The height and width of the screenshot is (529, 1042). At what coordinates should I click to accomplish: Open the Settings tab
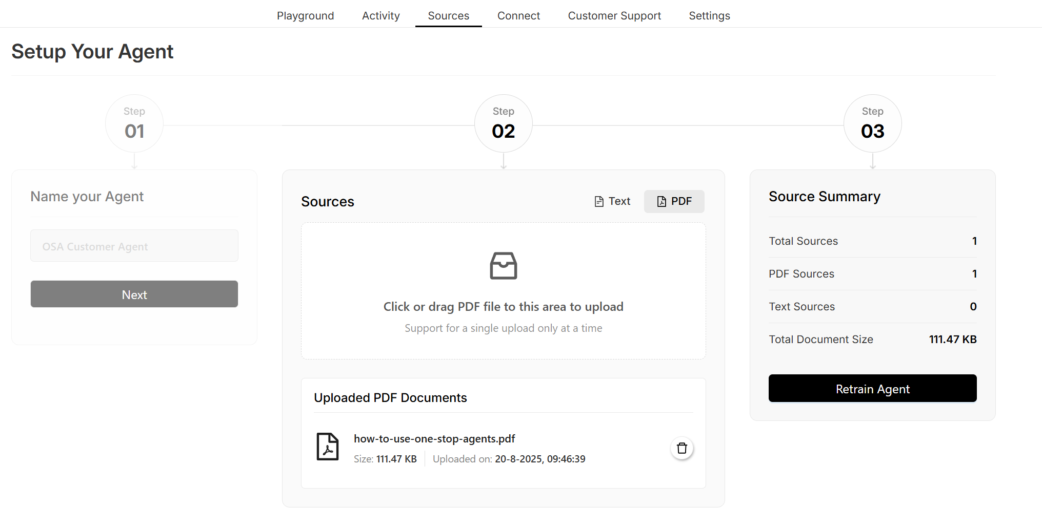[709, 15]
